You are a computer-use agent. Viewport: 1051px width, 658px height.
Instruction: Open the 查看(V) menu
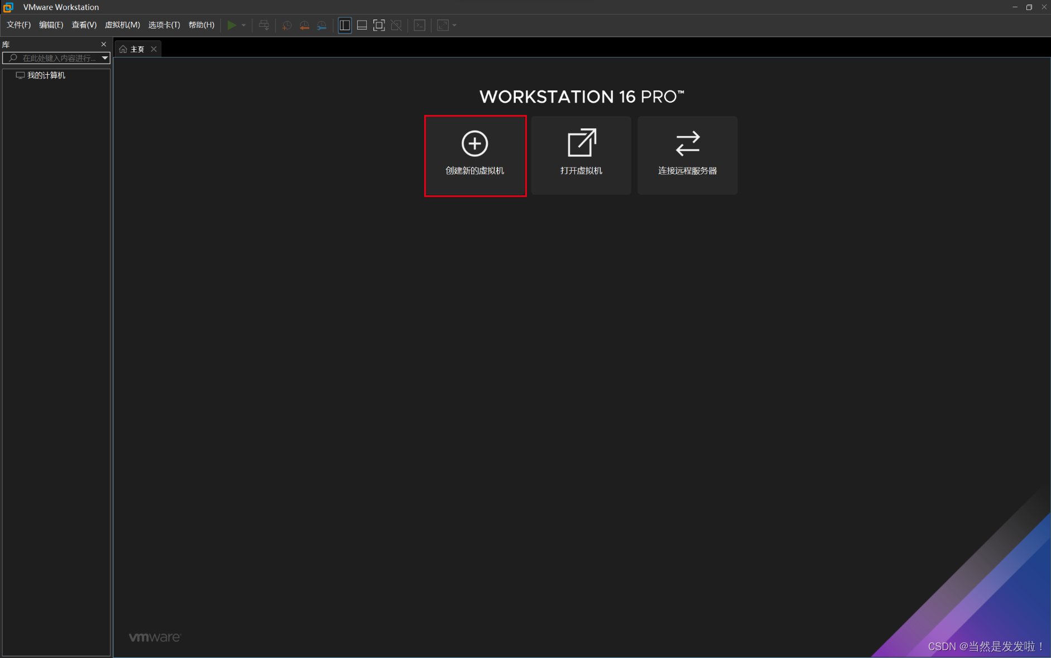click(84, 25)
